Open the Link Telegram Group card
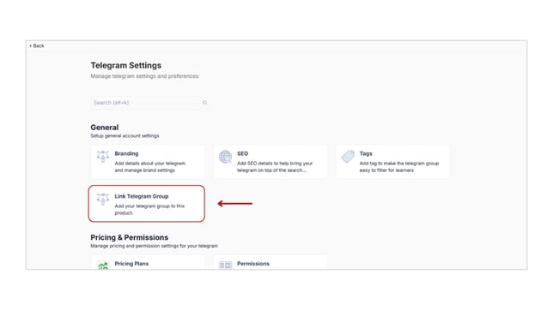 pos(147,204)
